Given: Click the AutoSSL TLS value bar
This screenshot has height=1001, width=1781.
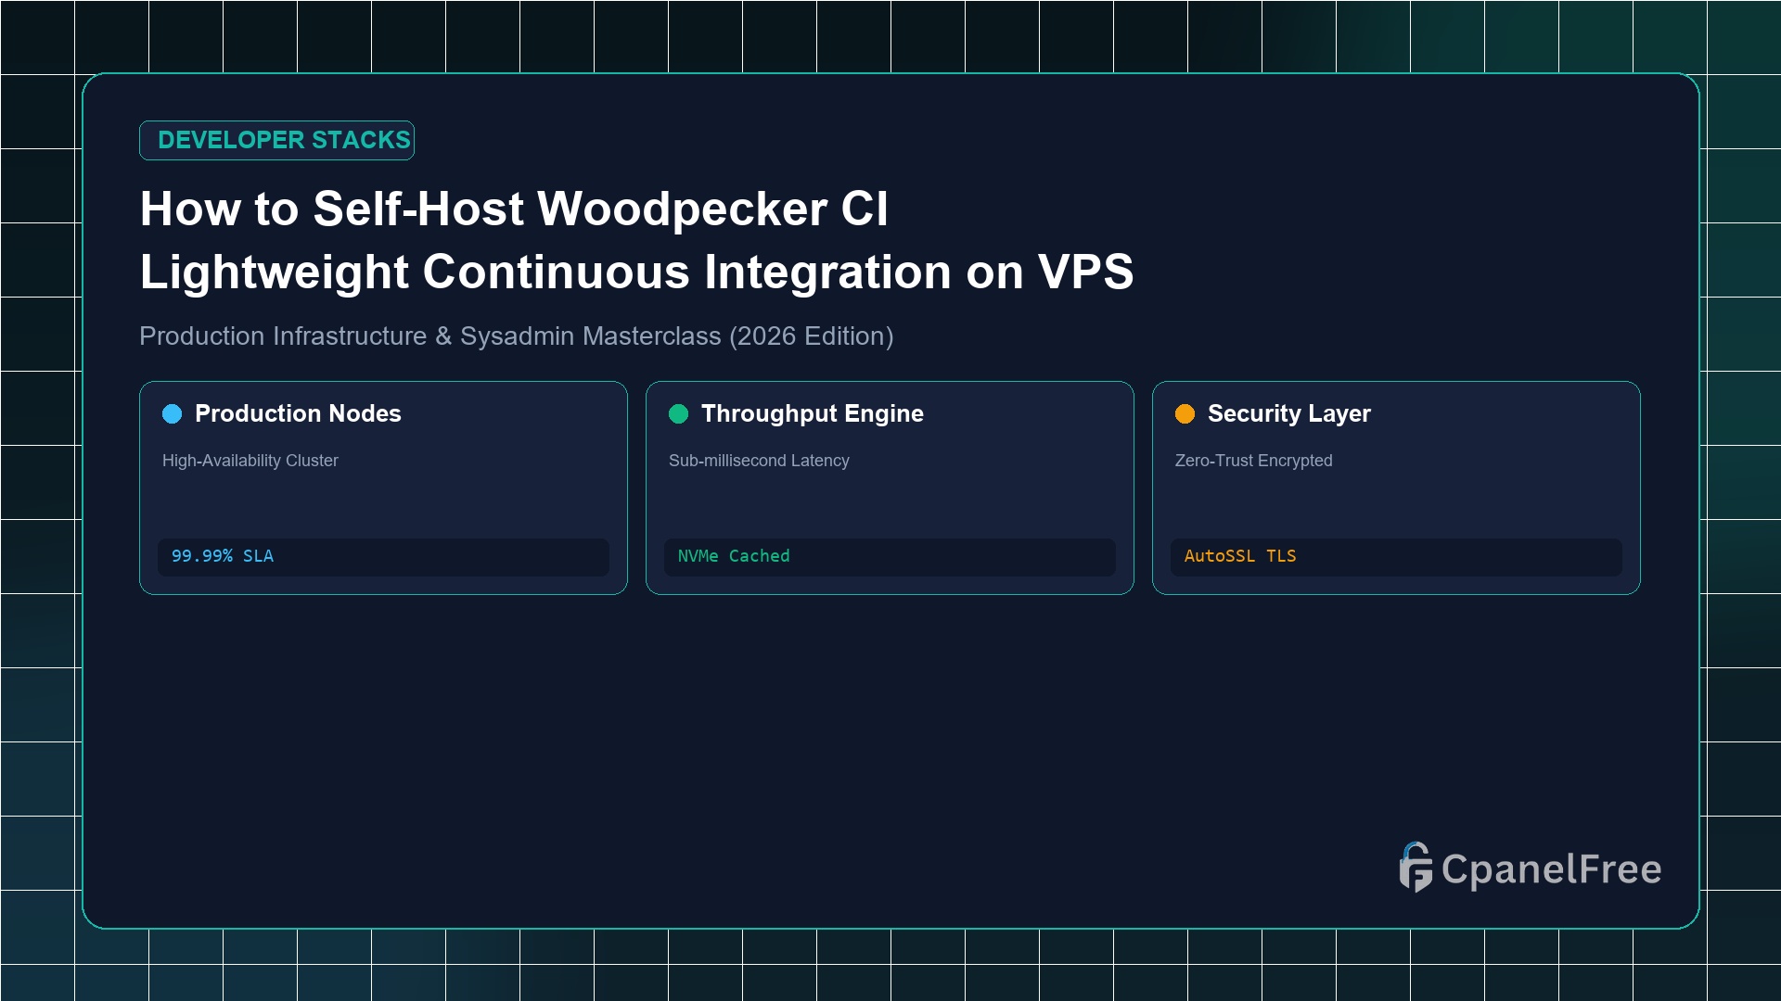Looking at the screenshot, I should click(1396, 557).
